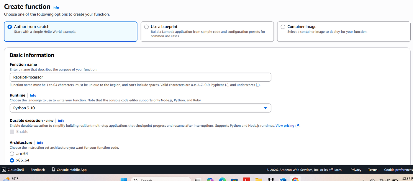413x181 pixels.
Task: Open the Privacy link in the footer
Action: (356, 170)
